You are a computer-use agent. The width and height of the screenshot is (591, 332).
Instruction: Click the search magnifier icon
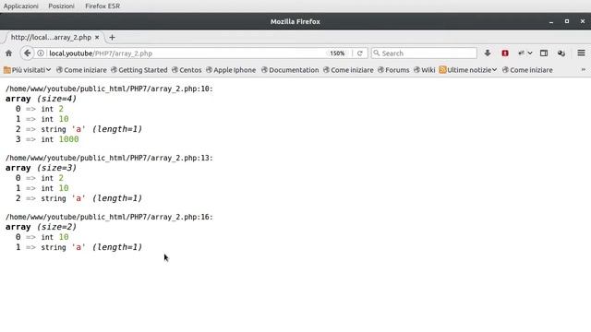click(376, 53)
